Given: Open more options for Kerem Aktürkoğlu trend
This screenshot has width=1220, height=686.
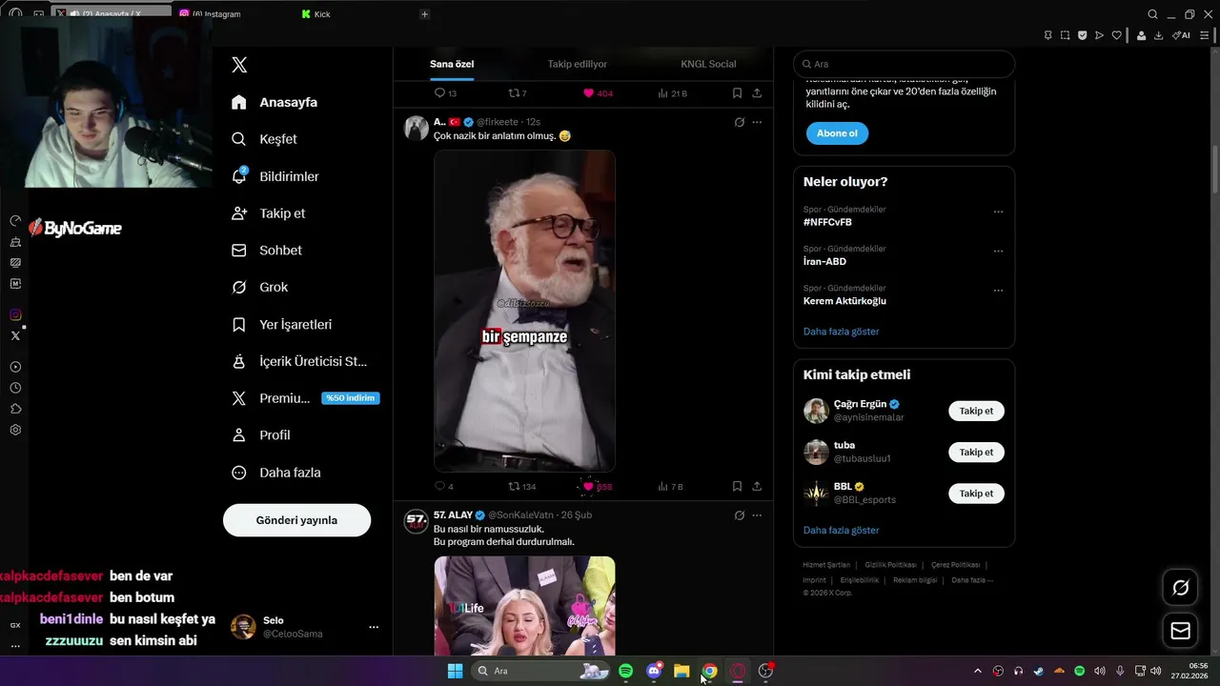Looking at the screenshot, I should [x=998, y=291].
